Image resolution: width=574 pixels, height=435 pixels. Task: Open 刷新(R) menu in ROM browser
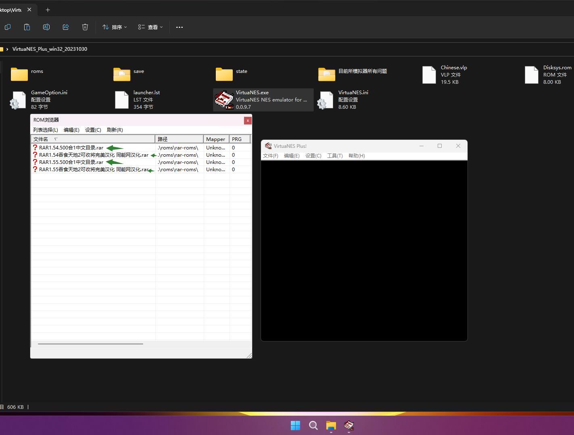coord(115,130)
